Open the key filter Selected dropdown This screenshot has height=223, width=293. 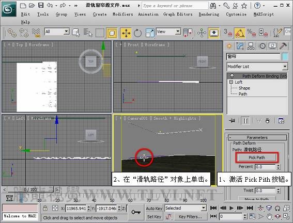tap(204, 208)
